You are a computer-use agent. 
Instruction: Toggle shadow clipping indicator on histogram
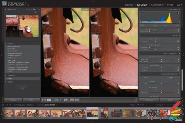[x=141, y=13]
